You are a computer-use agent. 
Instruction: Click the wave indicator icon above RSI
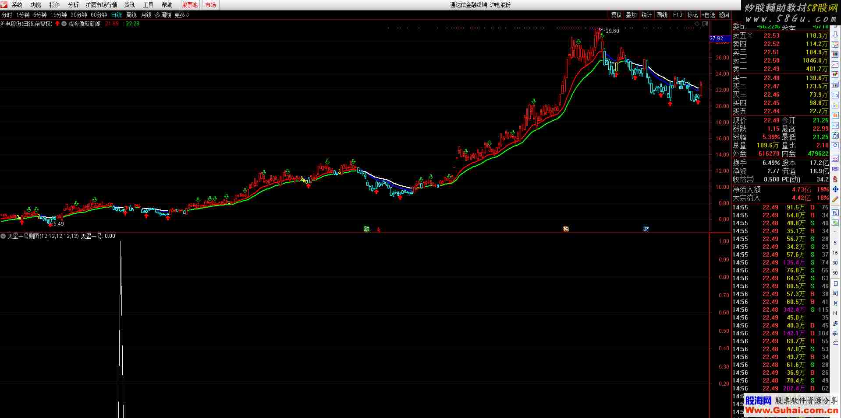tap(835, 158)
